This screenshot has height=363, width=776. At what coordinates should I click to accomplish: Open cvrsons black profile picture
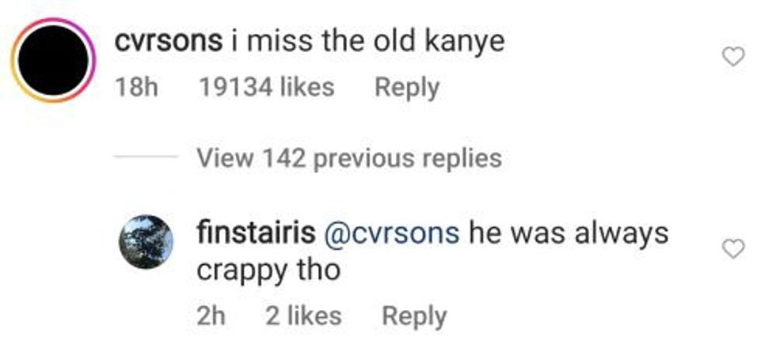click(x=54, y=62)
